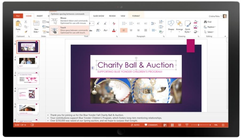Image resolution: width=241 pixels, height=138 pixels.
Task: Click Find in Editing group
Action: 207,22
